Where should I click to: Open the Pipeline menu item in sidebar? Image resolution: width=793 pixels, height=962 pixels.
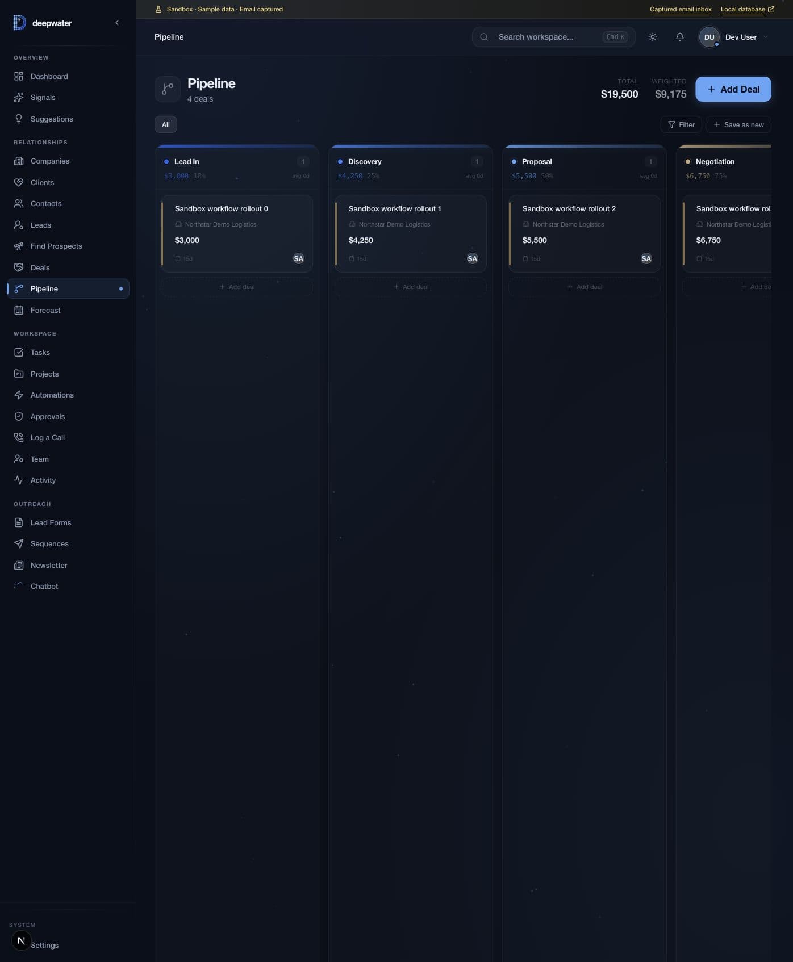pyautogui.click(x=68, y=288)
